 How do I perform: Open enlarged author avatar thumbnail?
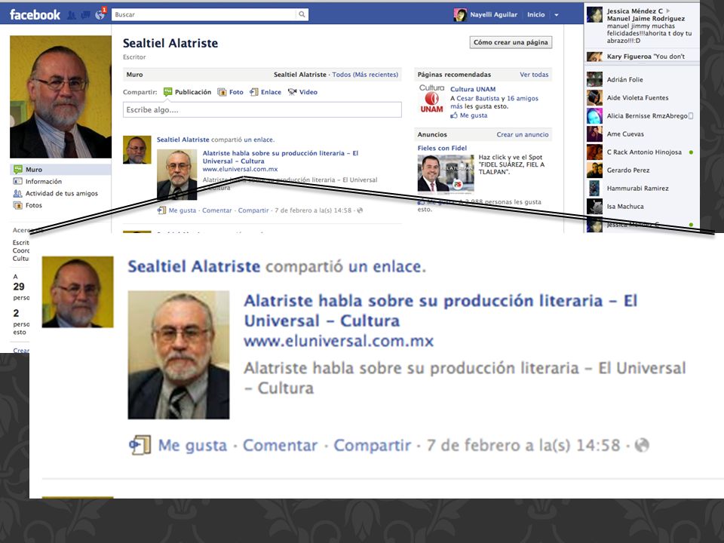(x=78, y=292)
